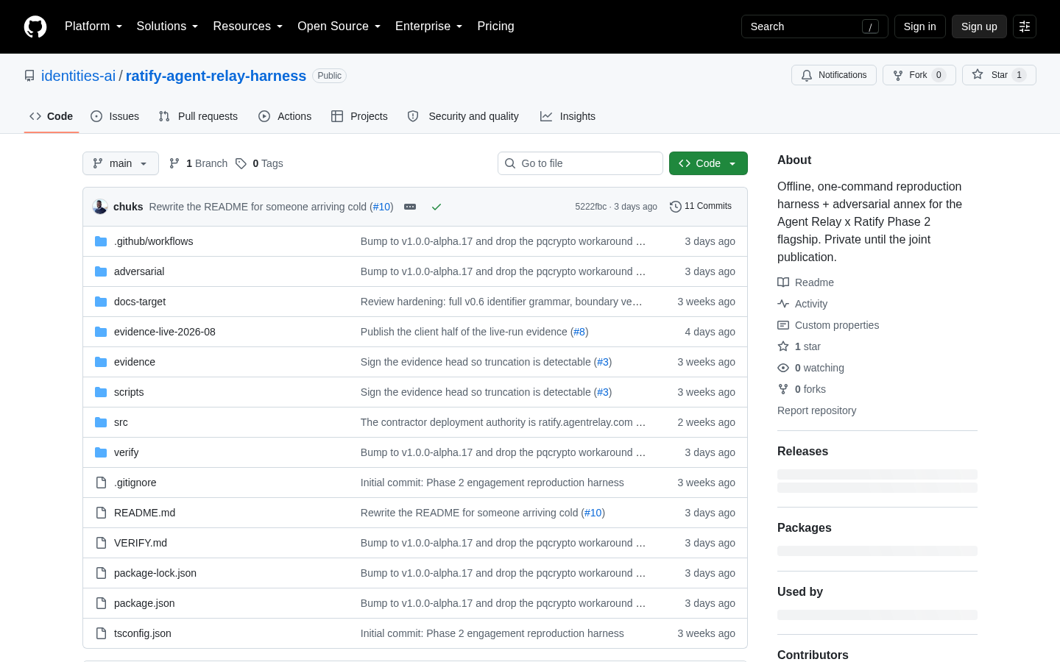Expand the Enterprise menu
Screen dimensions: 1060x662
[428, 26]
